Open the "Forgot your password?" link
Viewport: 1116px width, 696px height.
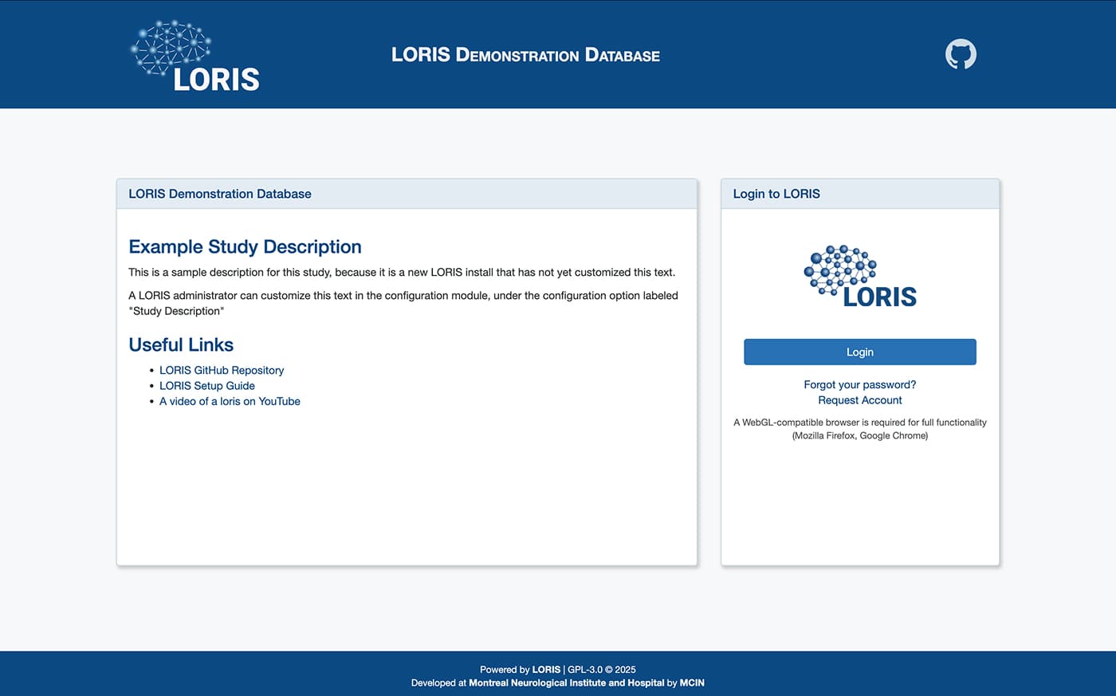(859, 384)
